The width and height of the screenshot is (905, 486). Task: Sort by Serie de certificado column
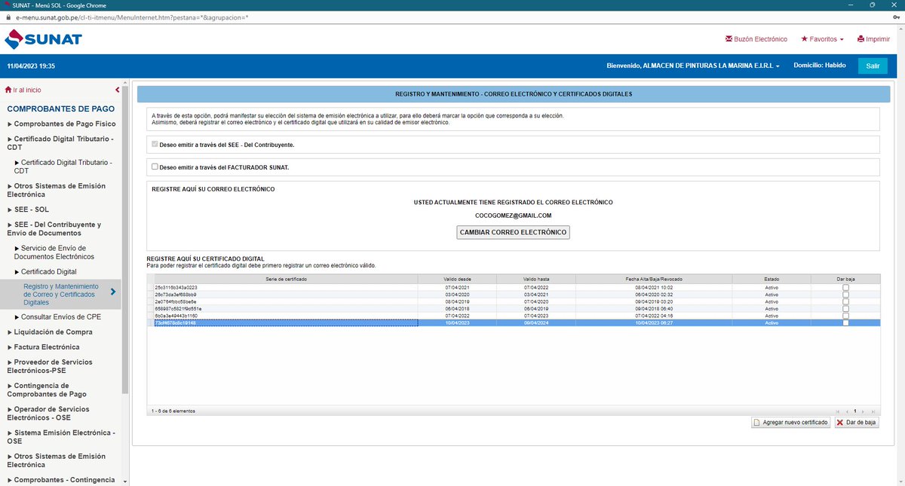[286, 279]
